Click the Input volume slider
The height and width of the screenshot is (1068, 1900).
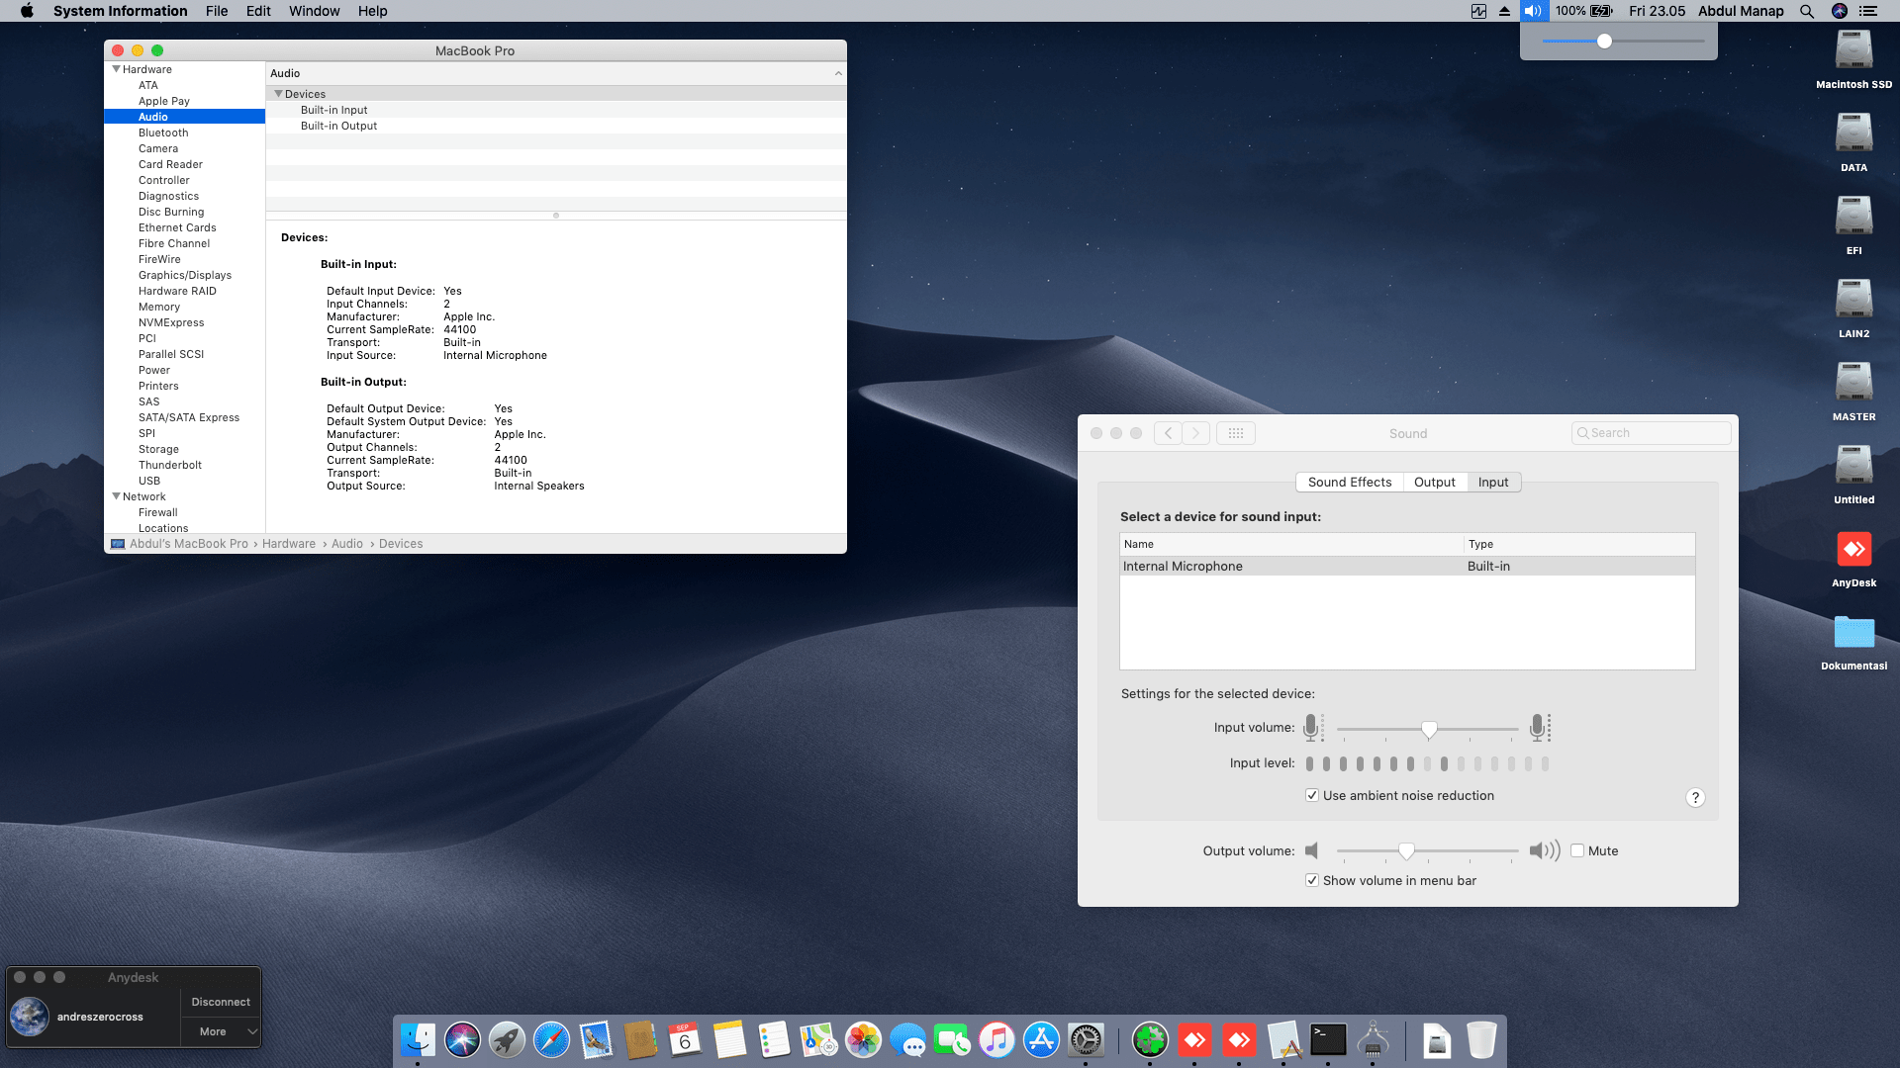(x=1427, y=729)
